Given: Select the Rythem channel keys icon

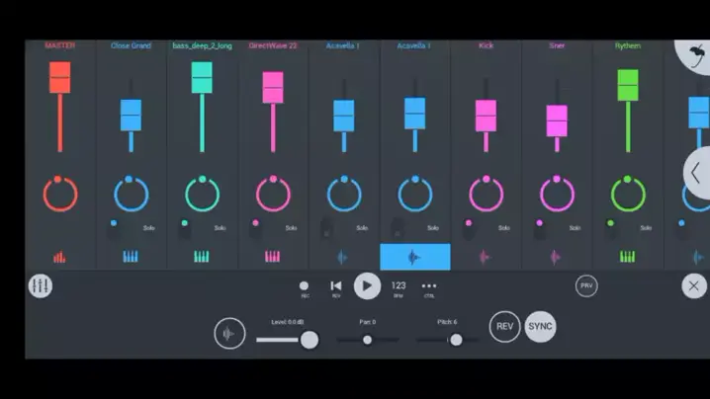Looking at the screenshot, I should click(628, 257).
